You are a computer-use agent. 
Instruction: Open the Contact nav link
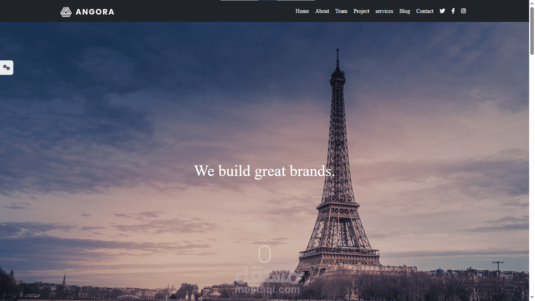pyautogui.click(x=425, y=11)
